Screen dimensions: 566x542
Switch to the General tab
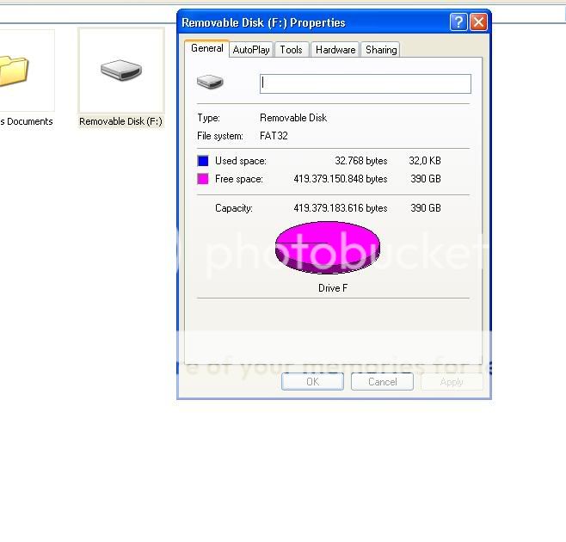tap(206, 49)
